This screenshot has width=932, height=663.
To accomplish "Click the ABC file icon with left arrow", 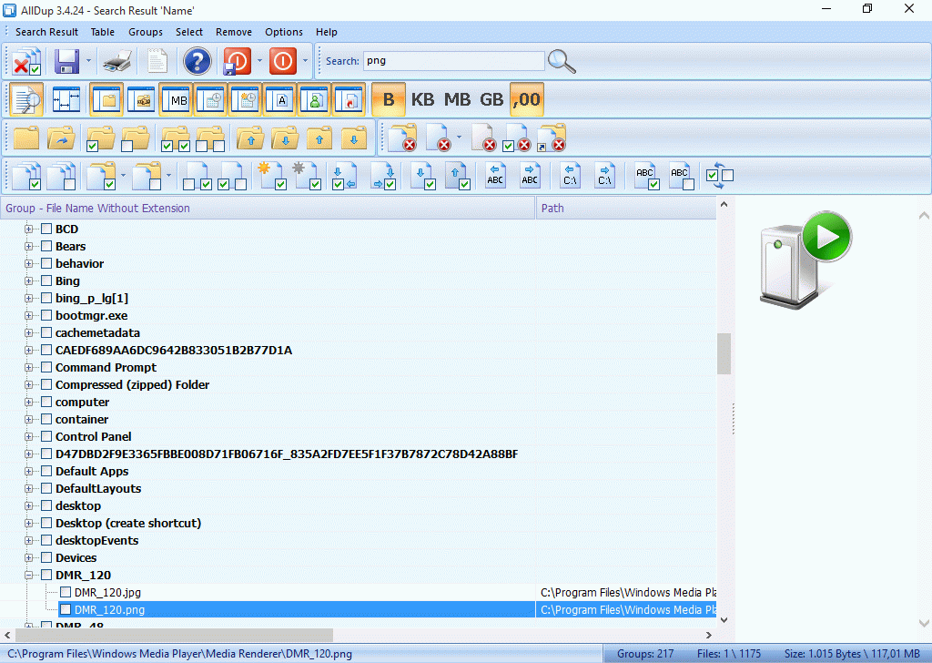I will (494, 176).
